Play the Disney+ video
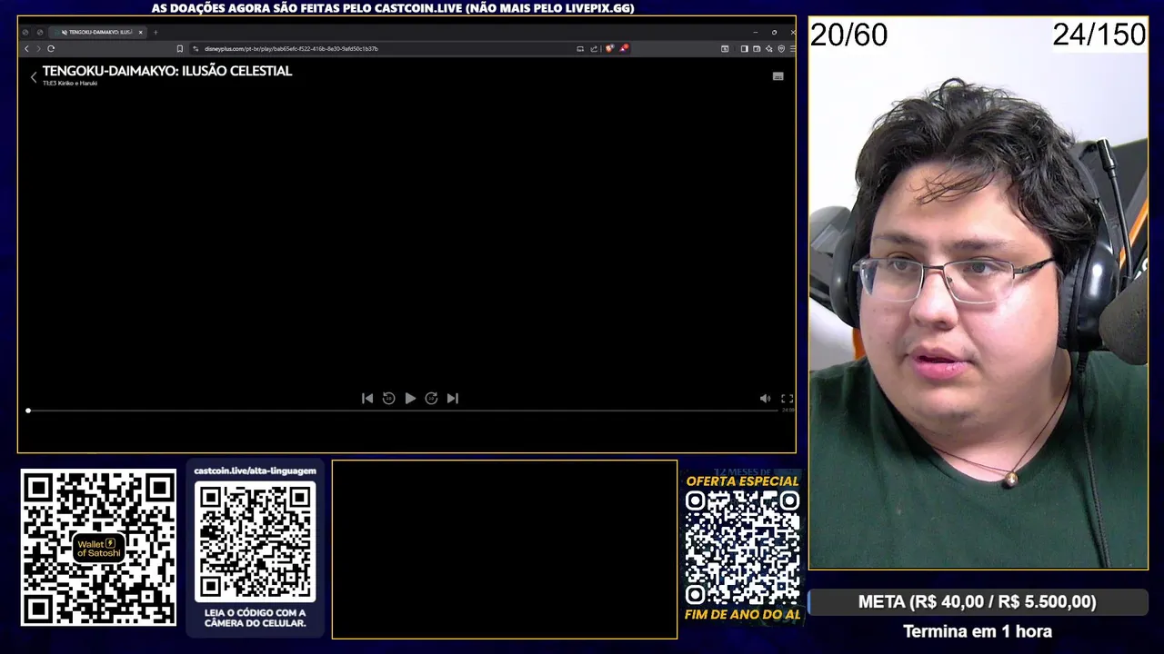The height and width of the screenshot is (654, 1164). point(410,398)
